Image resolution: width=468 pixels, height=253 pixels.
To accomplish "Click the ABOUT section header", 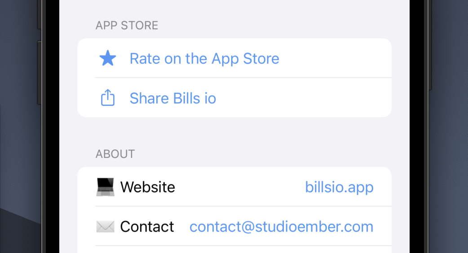I will (115, 154).
